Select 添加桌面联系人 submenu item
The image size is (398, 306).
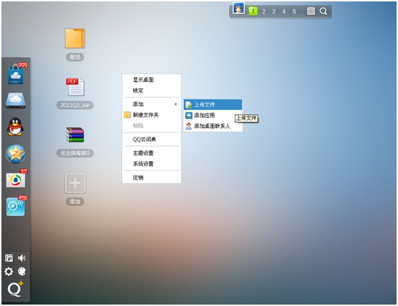tap(213, 126)
